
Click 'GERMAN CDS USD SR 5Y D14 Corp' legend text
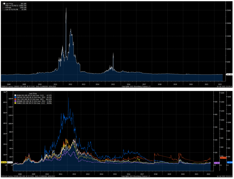(x=28, y=101)
